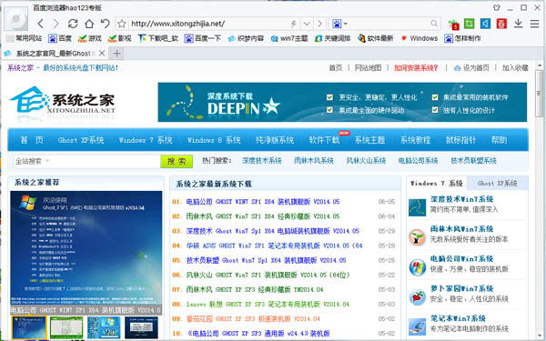This screenshot has width=546, height=341.
Task: Click the magnifier icon in browser search box
Action: [x=434, y=24]
